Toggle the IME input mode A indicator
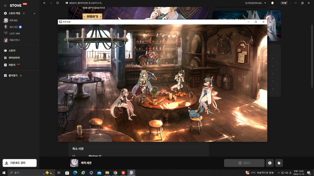314x176 pixels. coord(290,173)
